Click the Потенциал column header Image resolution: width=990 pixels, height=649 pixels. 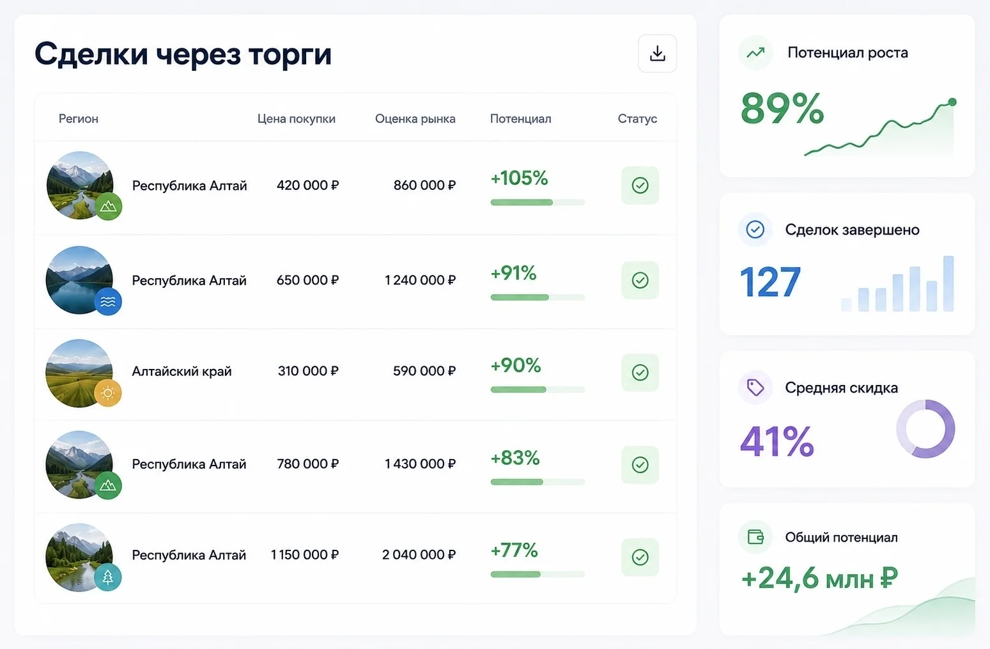tap(520, 119)
